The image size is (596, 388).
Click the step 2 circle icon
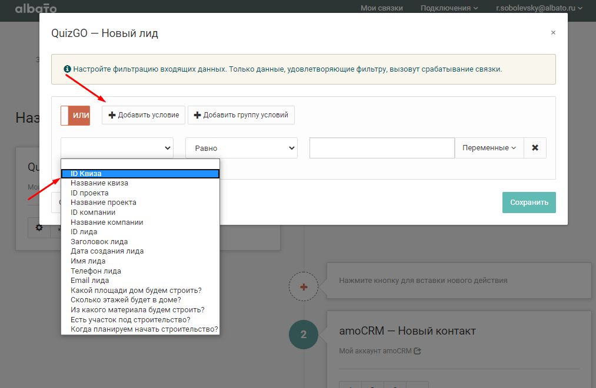pos(304,335)
